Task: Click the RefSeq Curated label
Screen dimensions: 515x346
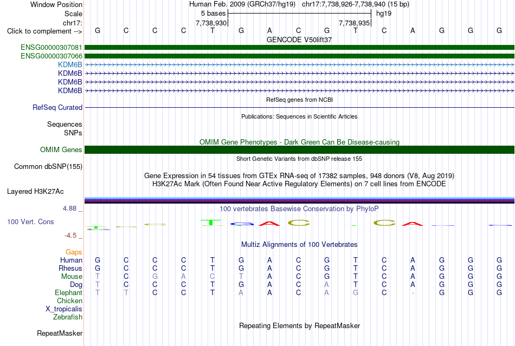Action: tap(57, 108)
